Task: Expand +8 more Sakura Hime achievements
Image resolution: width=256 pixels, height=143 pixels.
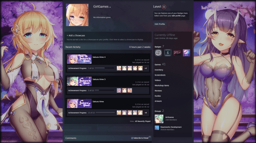Action: (x=145, y=113)
